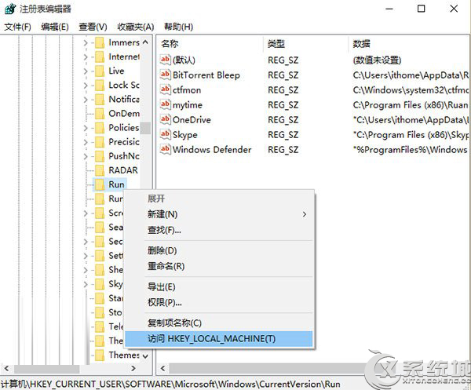Click the folder icon of Internet key
471x390 pixels.
100,56
